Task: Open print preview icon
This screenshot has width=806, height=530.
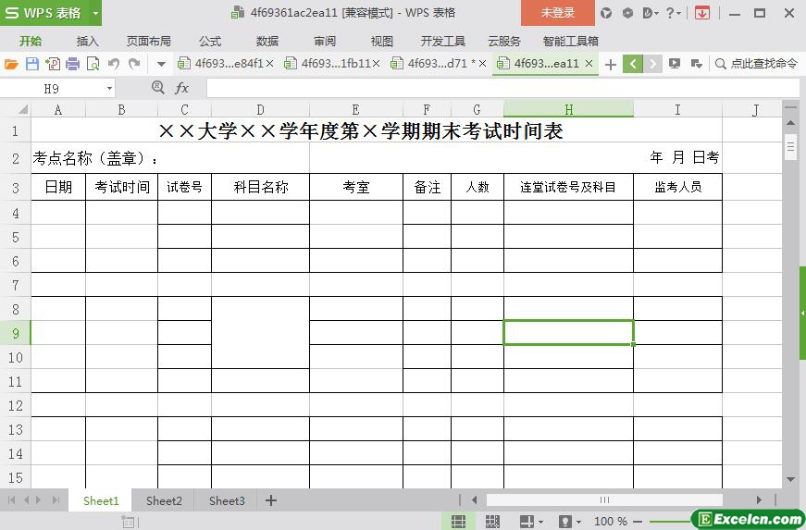Action: (x=93, y=64)
